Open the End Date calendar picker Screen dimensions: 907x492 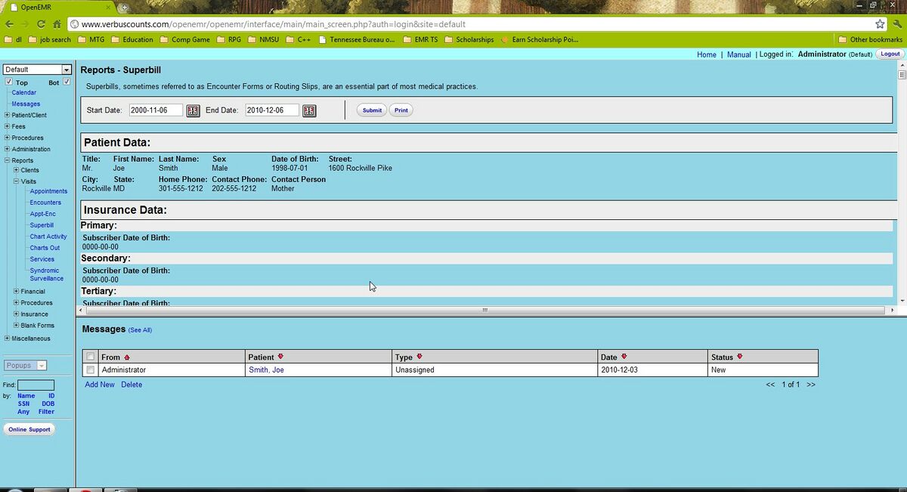(309, 111)
